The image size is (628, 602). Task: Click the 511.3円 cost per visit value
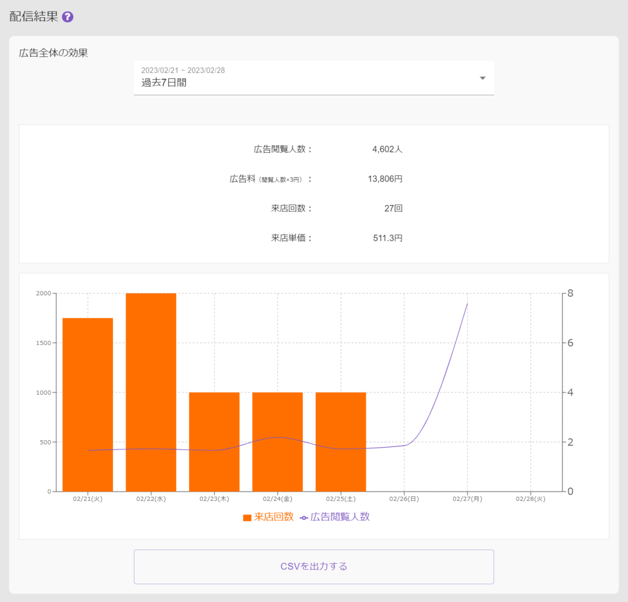(388, 238)
